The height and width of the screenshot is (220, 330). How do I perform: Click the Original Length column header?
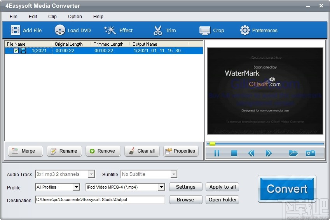72,44
